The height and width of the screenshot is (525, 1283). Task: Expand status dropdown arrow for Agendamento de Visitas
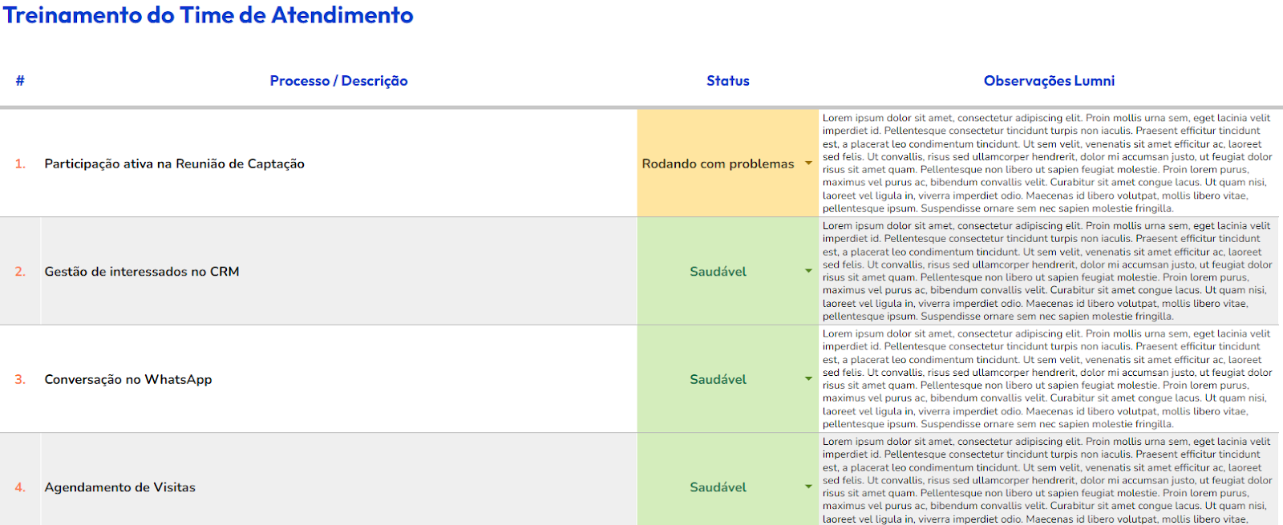click(808, 487)
